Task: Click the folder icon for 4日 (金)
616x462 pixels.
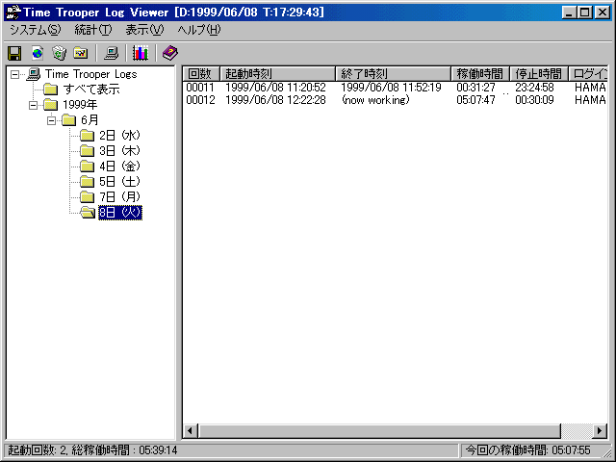Action: coord(87,167)
